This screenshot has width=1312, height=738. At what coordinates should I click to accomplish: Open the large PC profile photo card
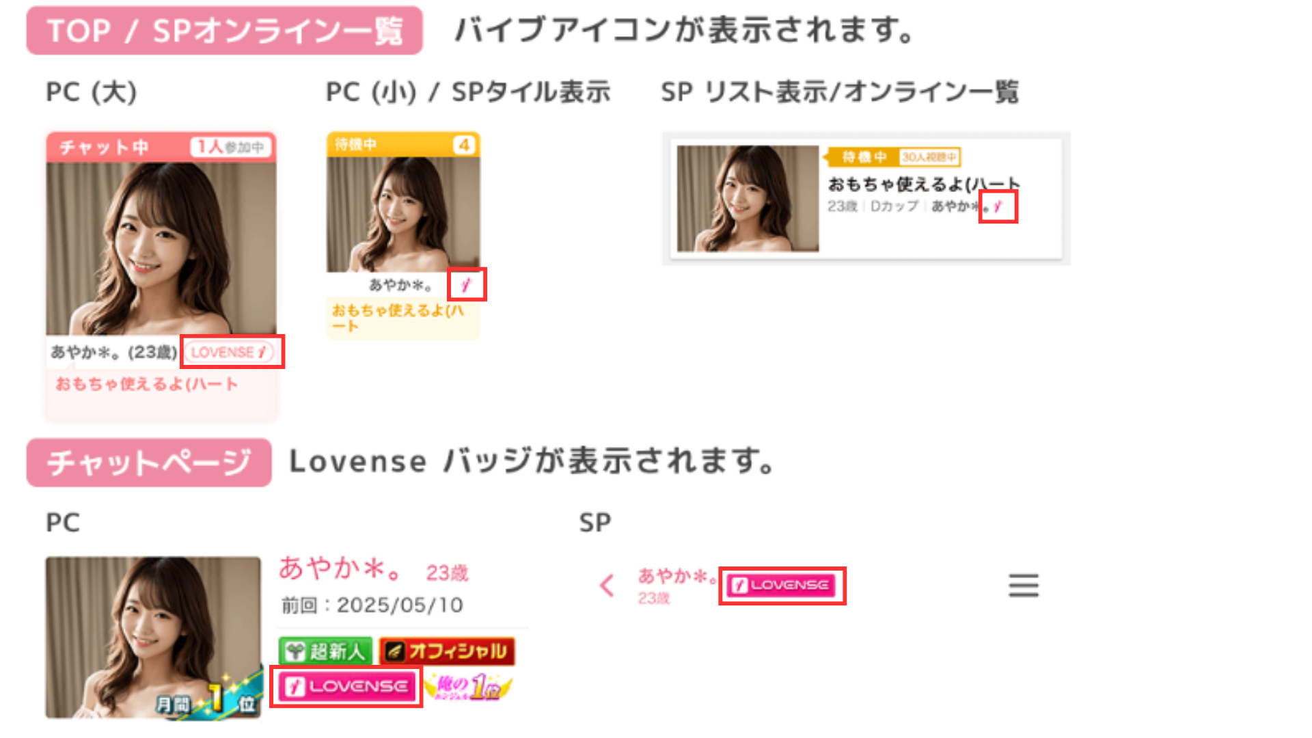point(161,248)
